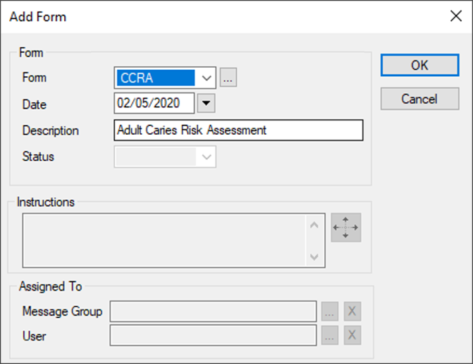Select the highlighted CCRA text in Form

click(x=155, y=78)
